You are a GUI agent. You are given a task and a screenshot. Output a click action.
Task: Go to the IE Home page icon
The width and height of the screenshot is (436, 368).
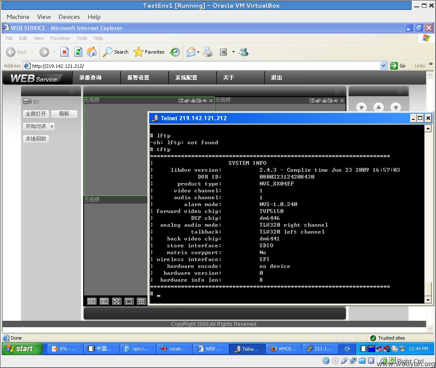pyautogui.click(x=92, y=52)
